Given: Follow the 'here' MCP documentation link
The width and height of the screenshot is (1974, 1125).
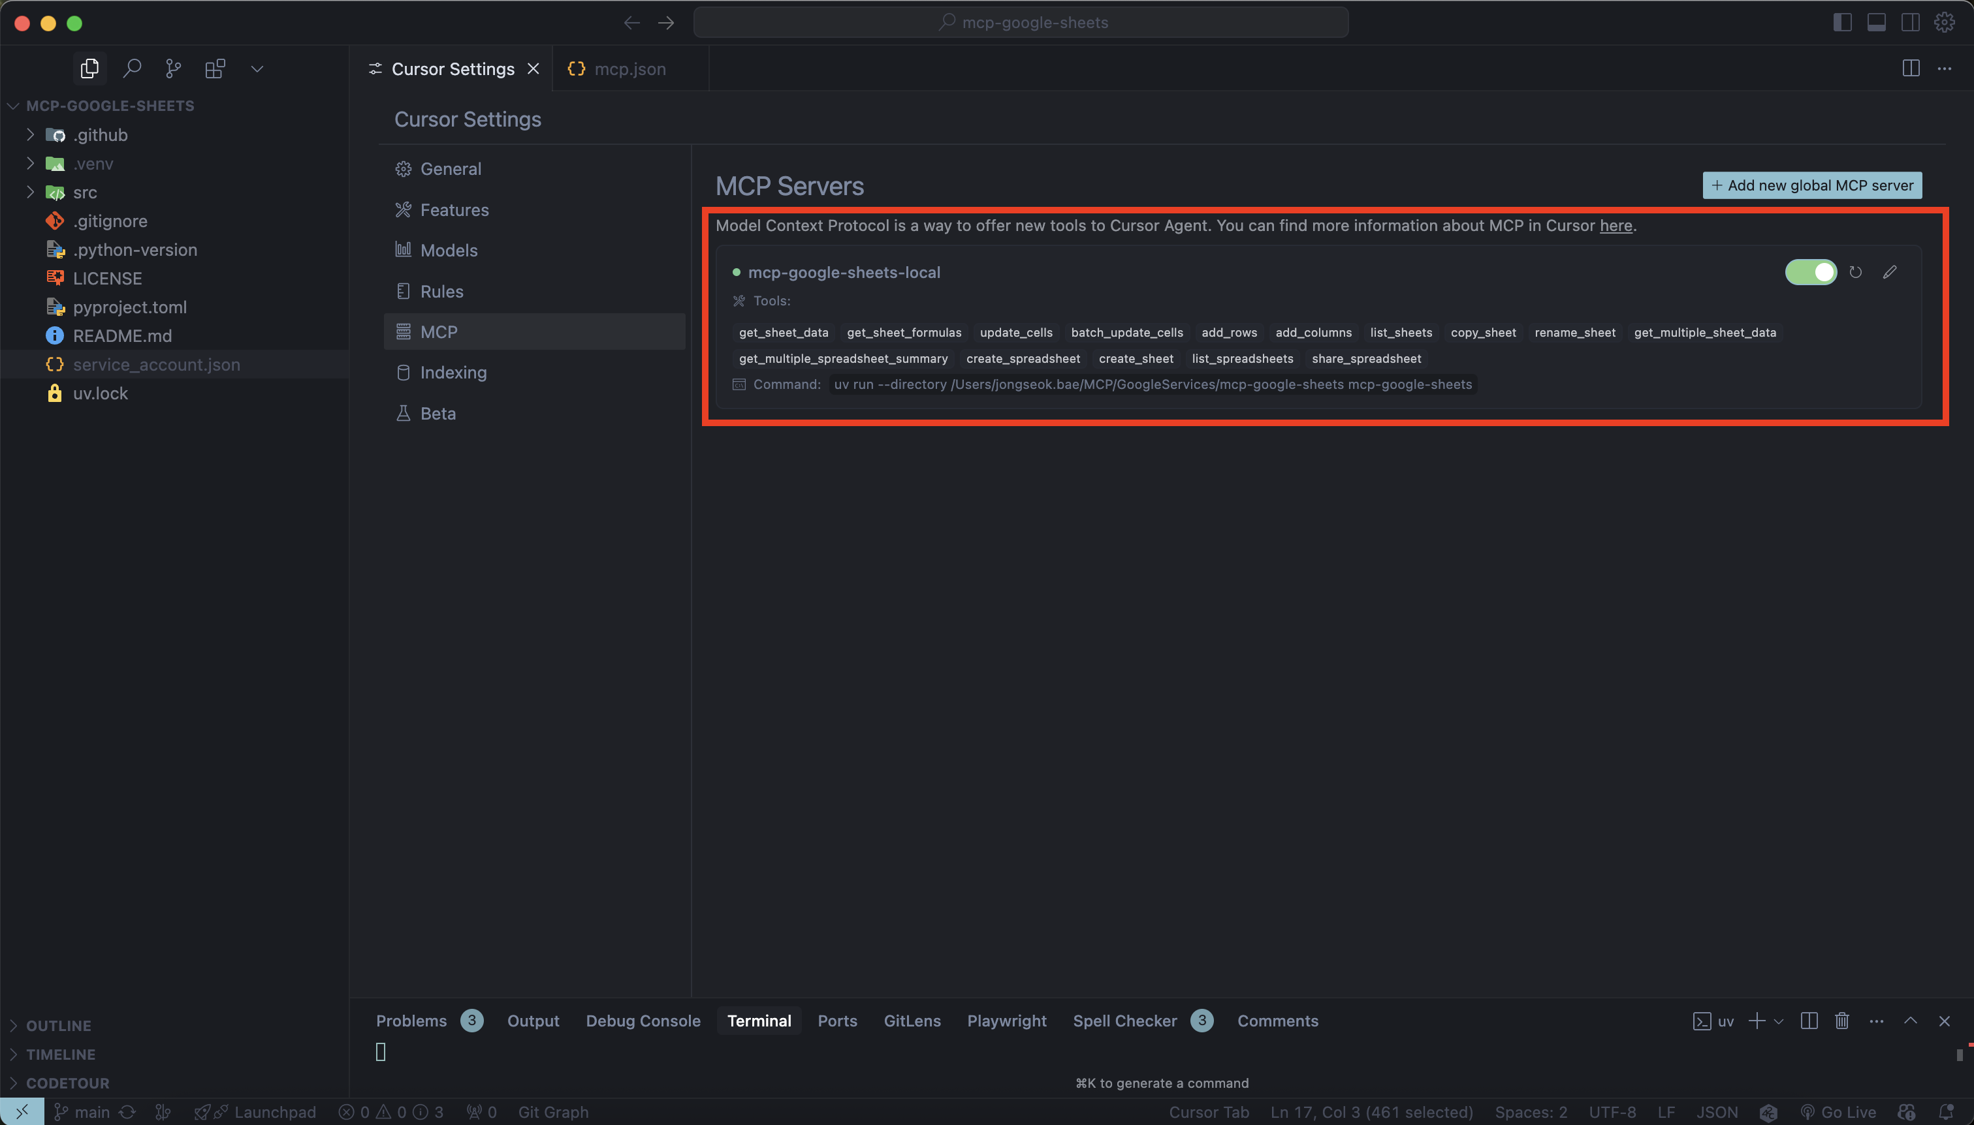Looking at the screenshot, I should [x=1616, y=226].
